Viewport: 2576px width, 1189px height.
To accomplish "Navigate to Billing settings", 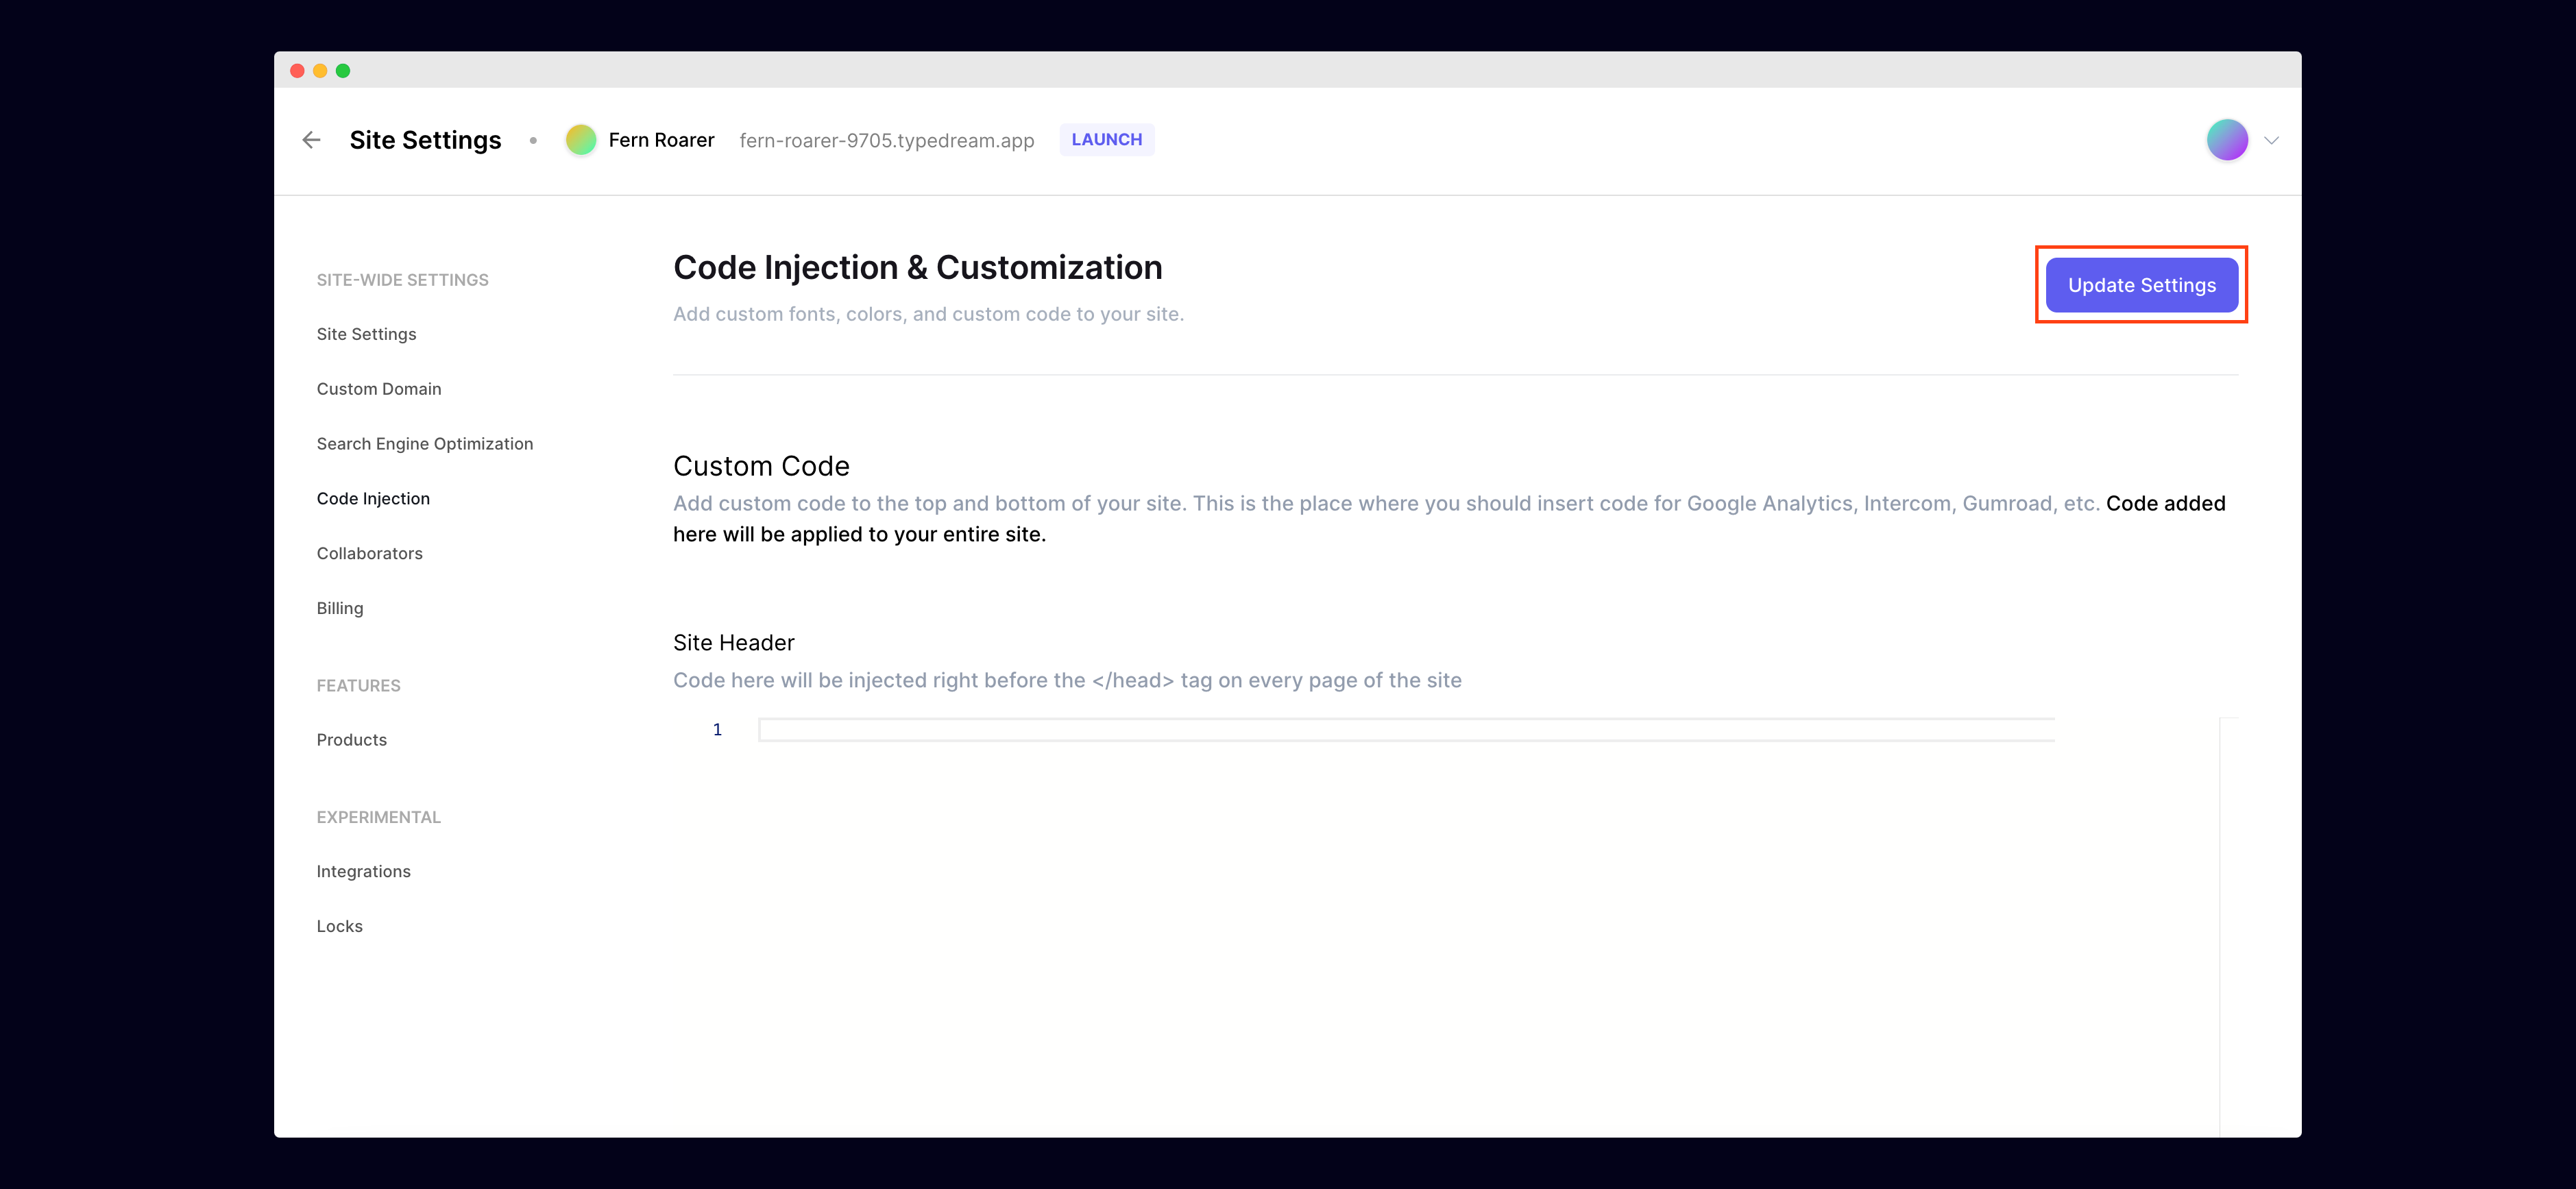I will coord(339,608).
